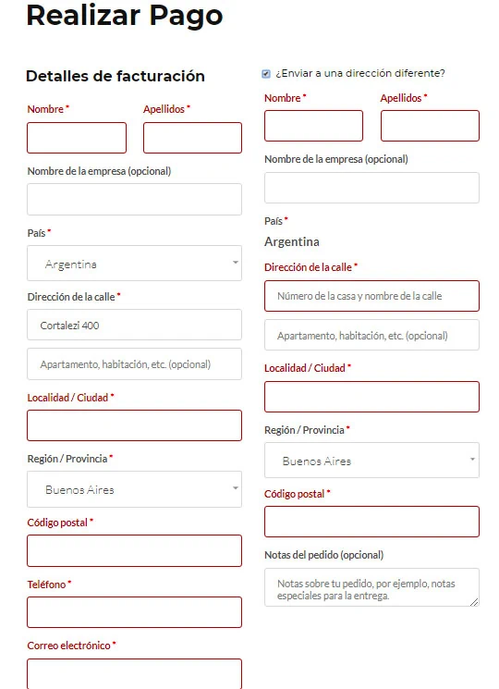The height and width of the screenshot is (689, 499).
Task: Click the billing Nombre input field
Action: click(77, 138)
